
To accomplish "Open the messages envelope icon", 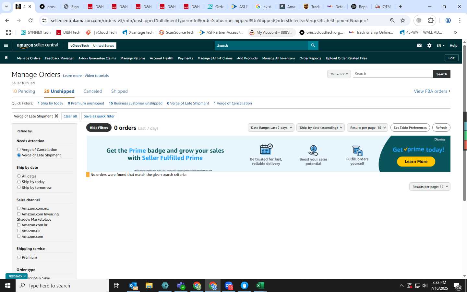I will click(x=419, y=45).
